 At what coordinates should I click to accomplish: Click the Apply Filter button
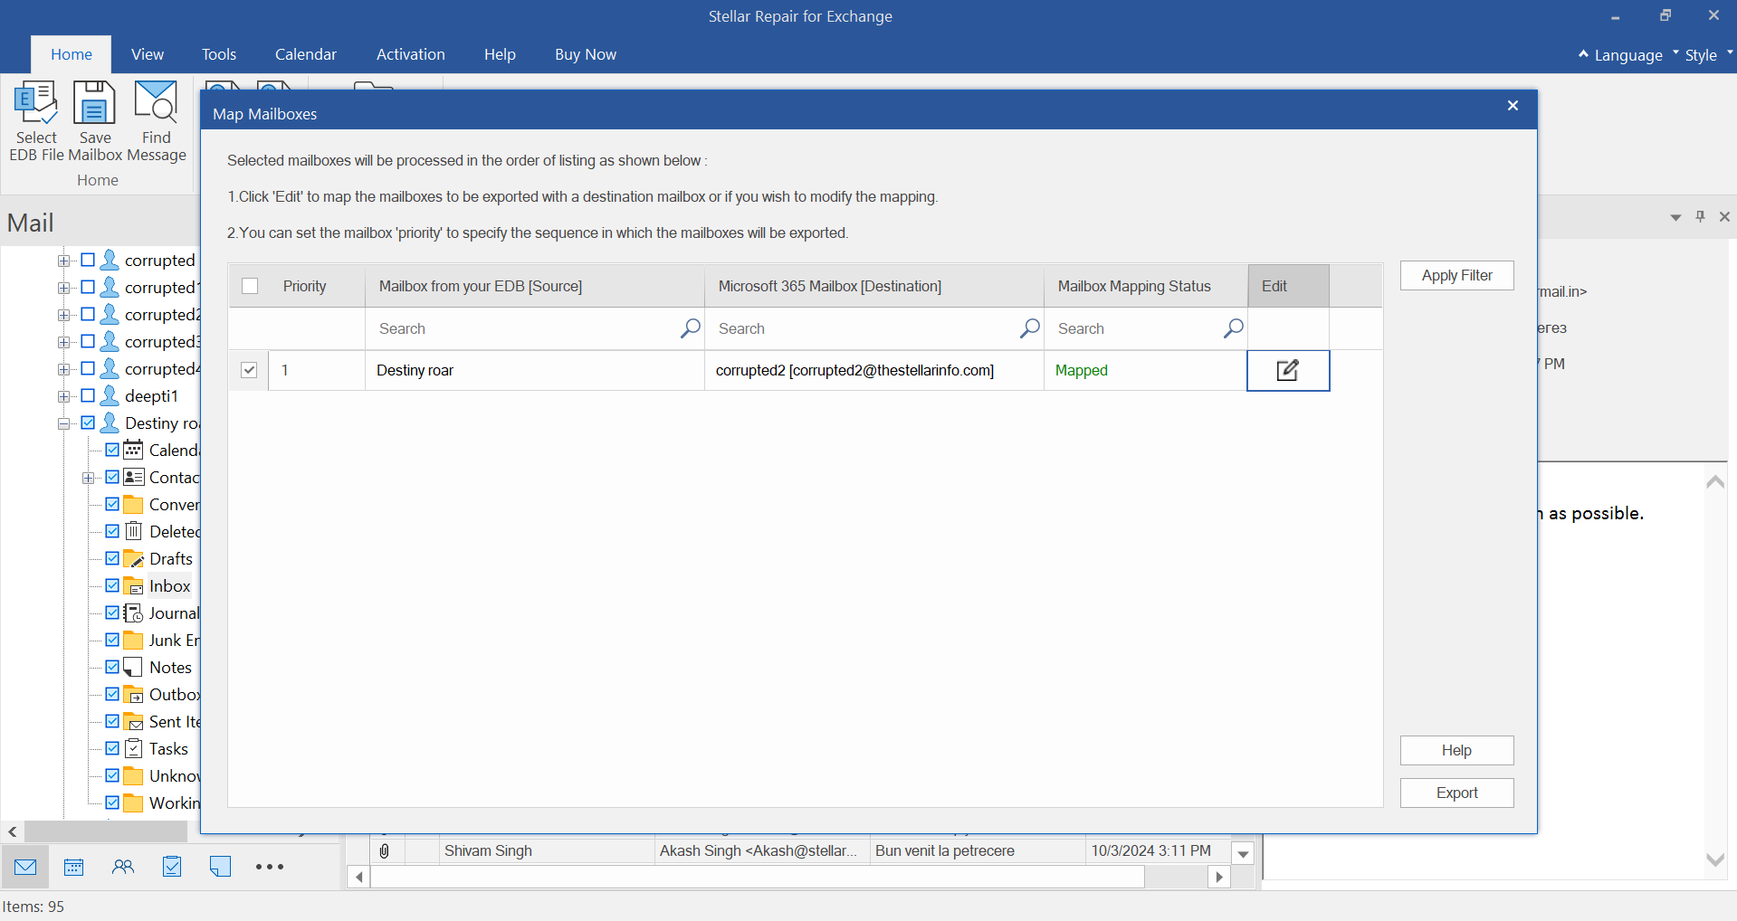[1456, 275]
